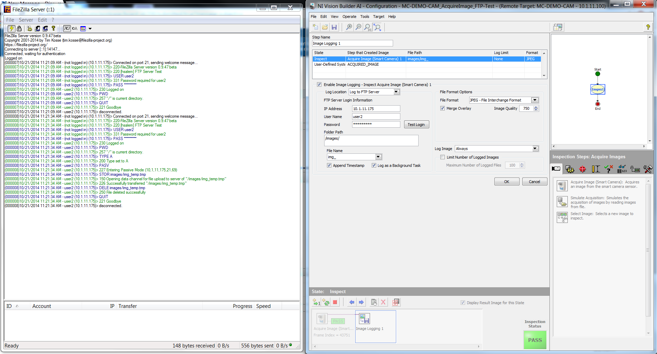Click the FileZilla lock server padlock icon
Viewport: 657px width, 354px height.
pyautogui.click(x=19, y=29)
